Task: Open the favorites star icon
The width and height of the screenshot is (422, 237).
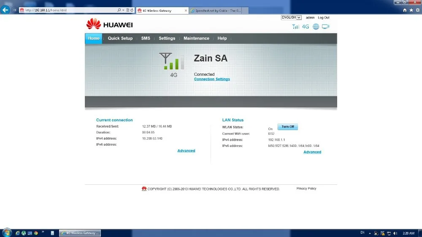Action: [x=411, y=10]
